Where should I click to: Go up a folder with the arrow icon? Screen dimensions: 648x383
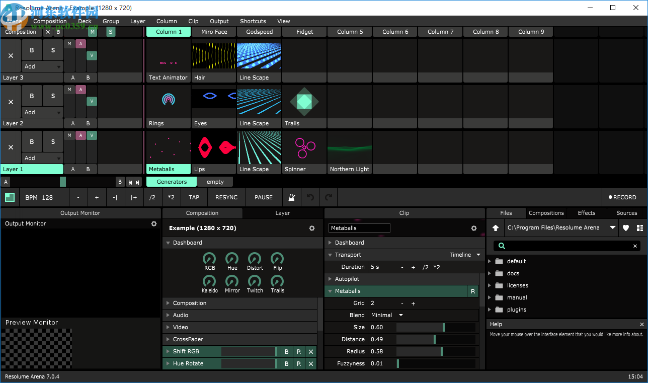pyautogui.click(x=496, y=228)
